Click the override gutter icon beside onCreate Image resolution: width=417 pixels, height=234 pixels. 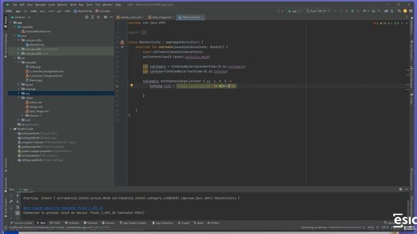[122, 47]
